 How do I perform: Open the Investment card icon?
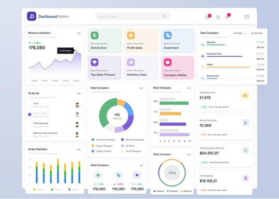pyautogui.click(x=167, y=36)
